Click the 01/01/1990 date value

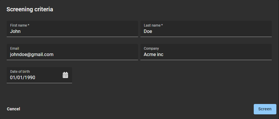pyautogui.click(x=23, y=77)
